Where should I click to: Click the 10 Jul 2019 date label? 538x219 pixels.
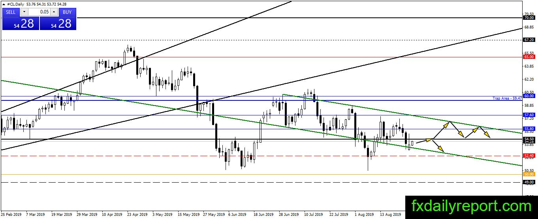tap(313, 215)
